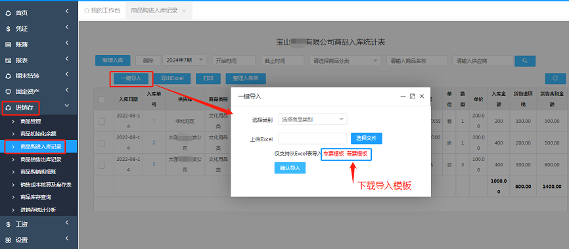The width and height of the screenshot is (569, 249).
Task: Click the 凭证 dollar icon in sidebar
Action: [8, 29]
